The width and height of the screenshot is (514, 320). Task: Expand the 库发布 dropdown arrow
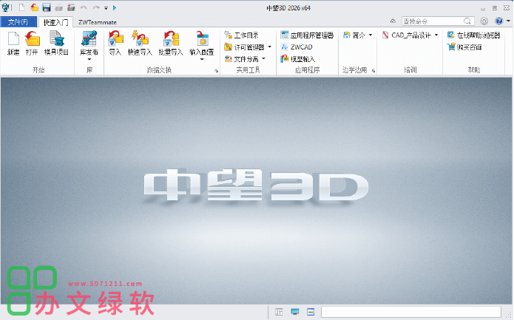click(89, 59)
